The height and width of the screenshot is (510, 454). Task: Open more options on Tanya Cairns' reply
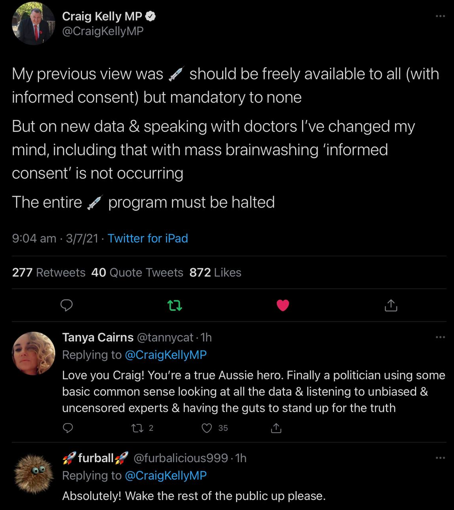[440, 337]
